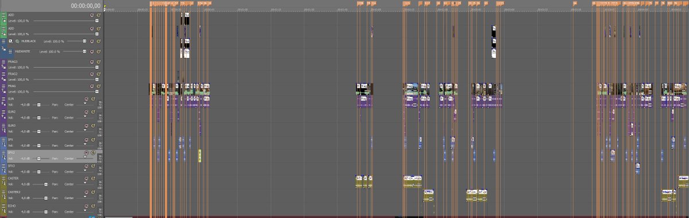Open SFX track automation settings arrow

coord(85,144)
